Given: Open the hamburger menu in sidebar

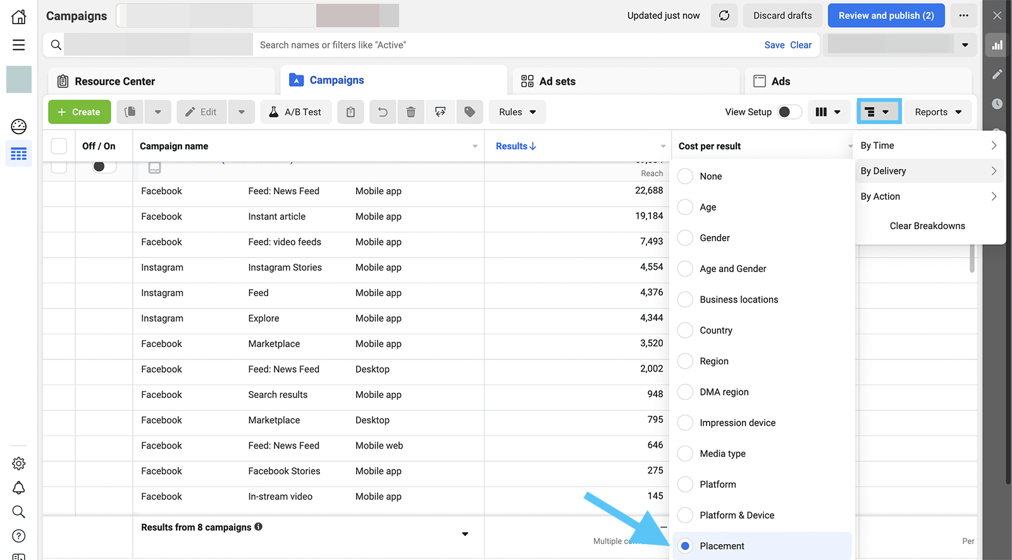Looking at the screenshot, I should 19,45.
